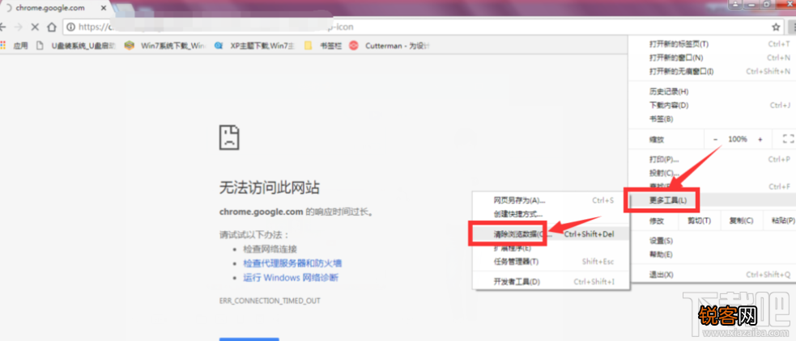Expand the 书签(B) submenu

(711, 119)
